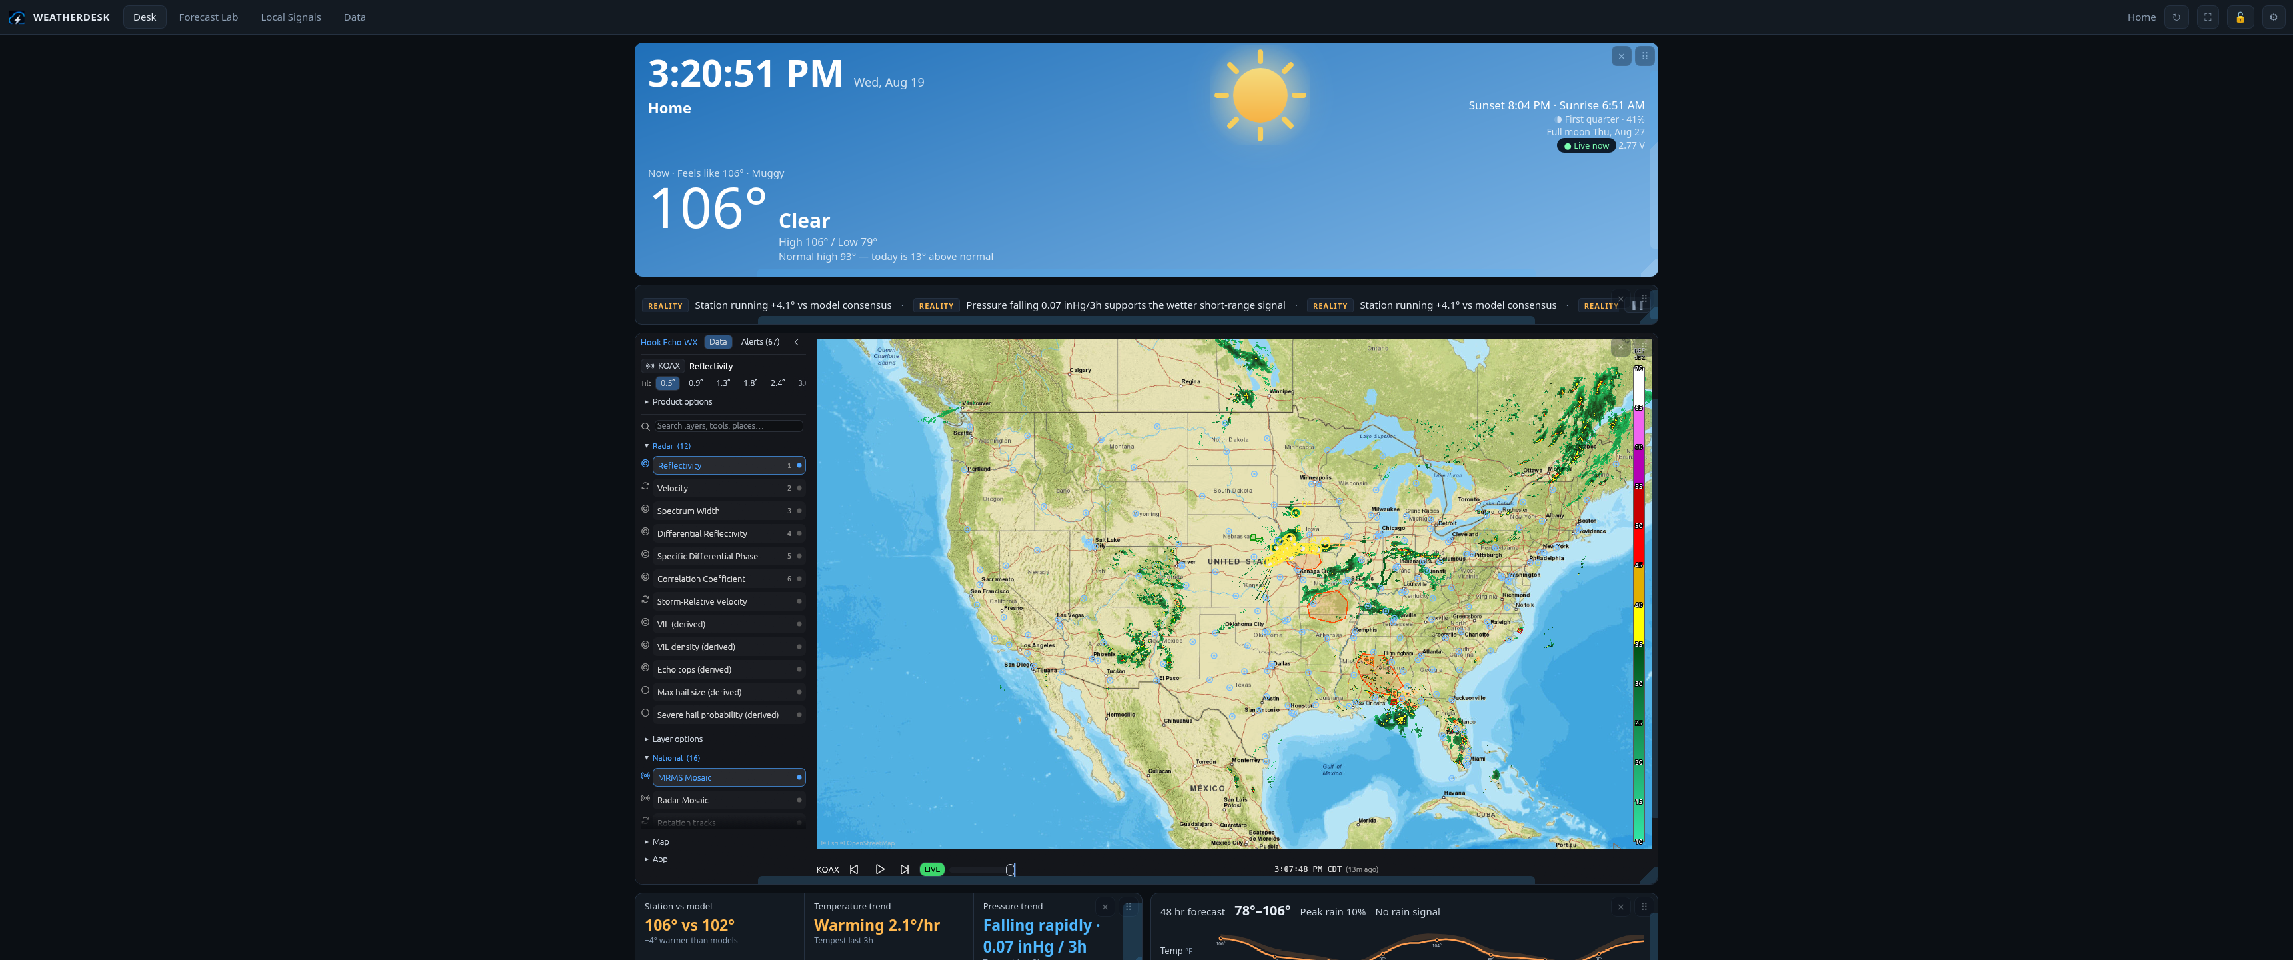Select the 1.8° tilt button
This screenshot has height=960, width=2293.
pos(751,384)
